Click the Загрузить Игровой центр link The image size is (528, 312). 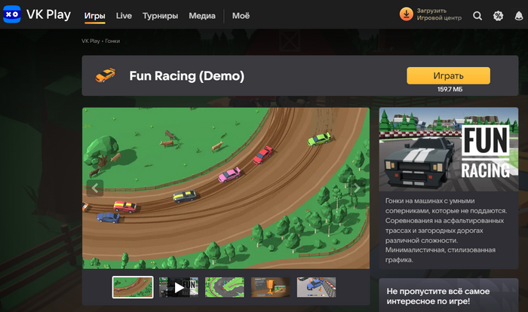pos(439,14)
